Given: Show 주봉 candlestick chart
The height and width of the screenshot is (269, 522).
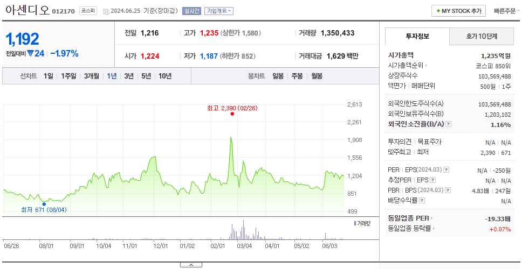Looking at the screenshot, I should (297, 76).
